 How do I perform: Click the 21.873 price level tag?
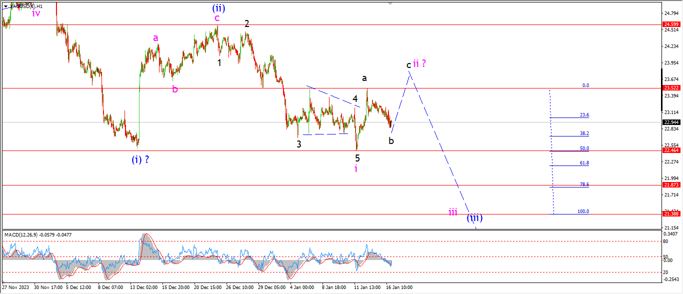pos(670,185)
